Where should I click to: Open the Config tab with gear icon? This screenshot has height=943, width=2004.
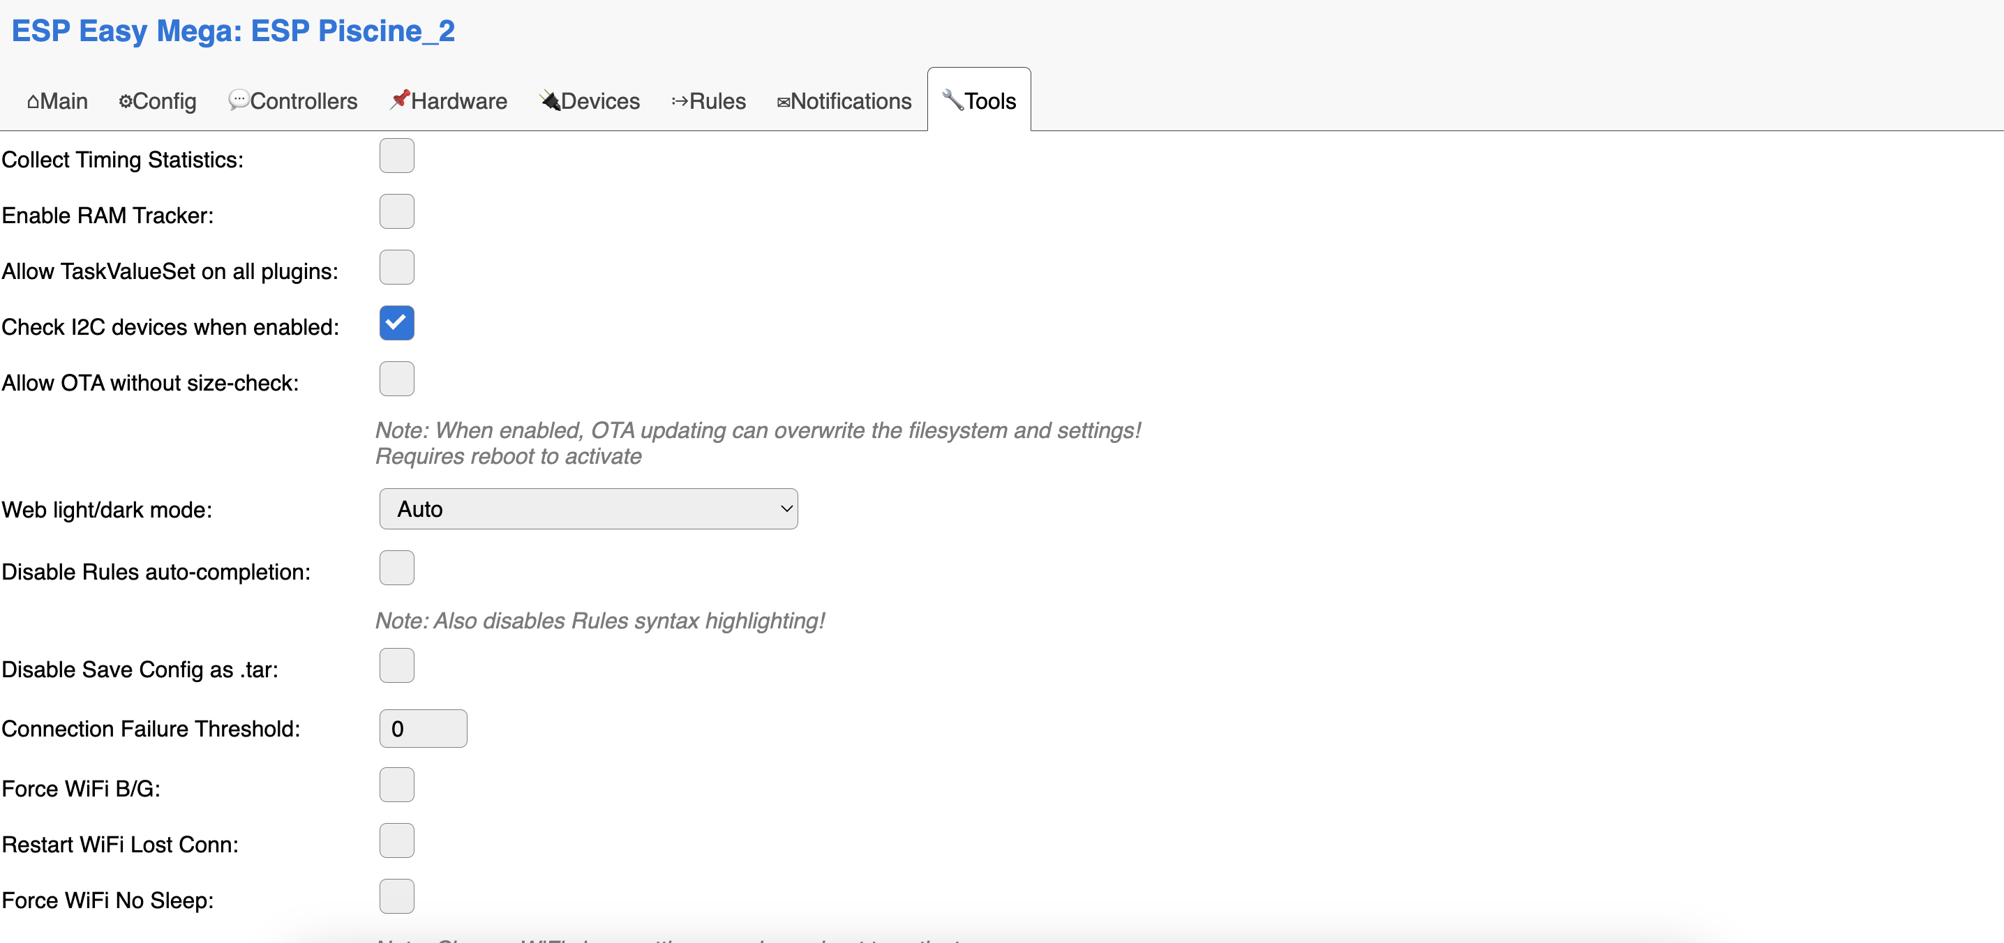pyautogui.click(x=157, y=101)
